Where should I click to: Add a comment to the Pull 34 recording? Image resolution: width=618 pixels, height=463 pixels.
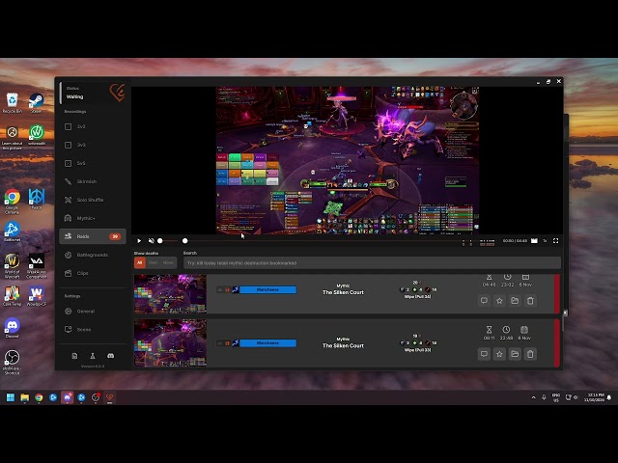[x=484, y=301]
